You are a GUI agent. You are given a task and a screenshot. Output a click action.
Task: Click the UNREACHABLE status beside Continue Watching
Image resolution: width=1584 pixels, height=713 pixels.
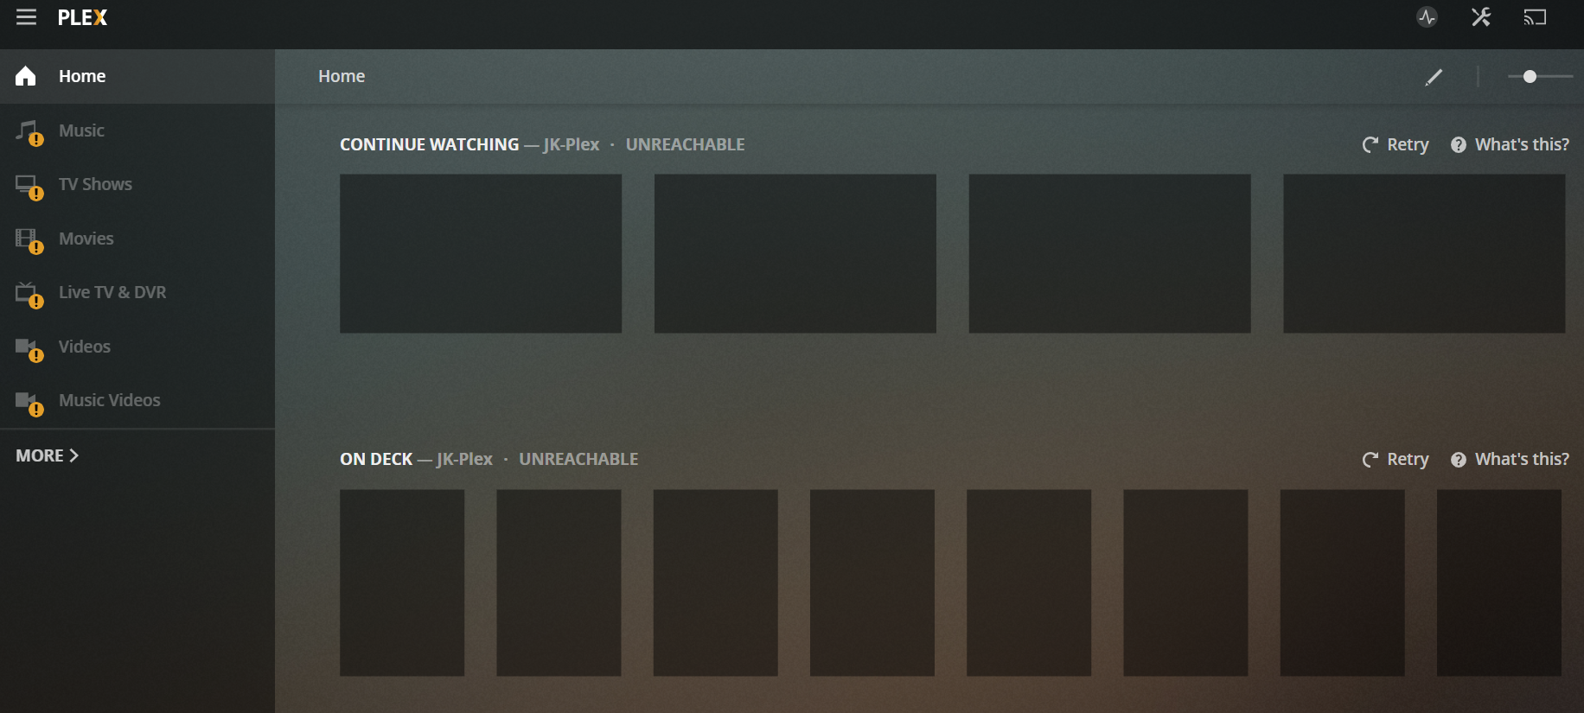coord(685,144)
